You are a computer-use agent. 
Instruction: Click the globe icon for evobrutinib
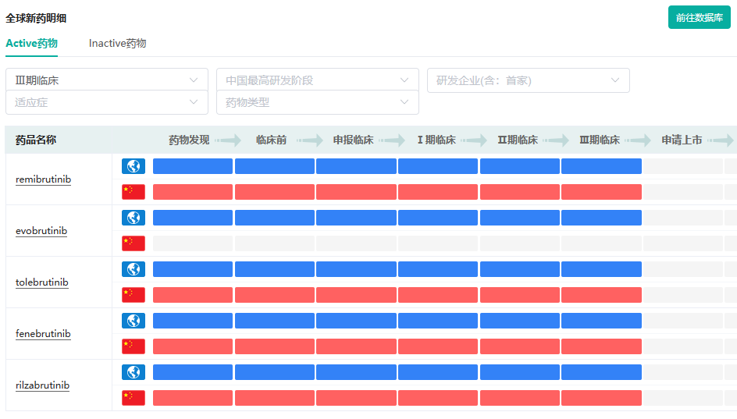[x=134, y=218]
